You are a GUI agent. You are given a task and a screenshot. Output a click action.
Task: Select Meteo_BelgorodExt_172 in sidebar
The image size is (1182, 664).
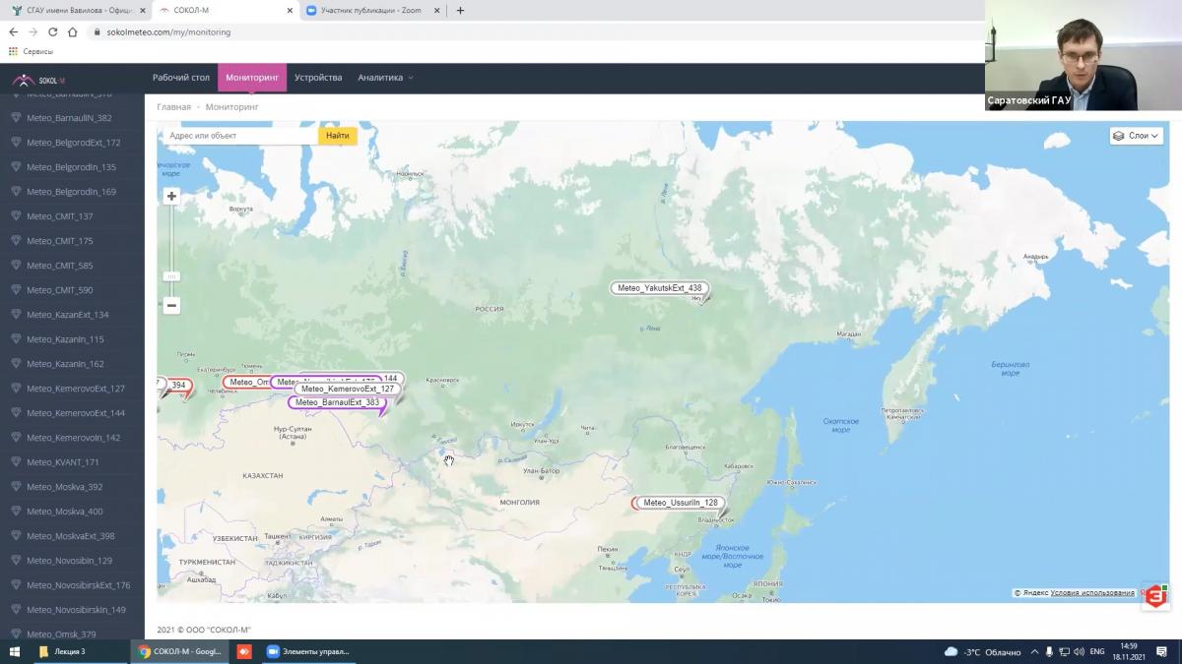pos(72,143)
